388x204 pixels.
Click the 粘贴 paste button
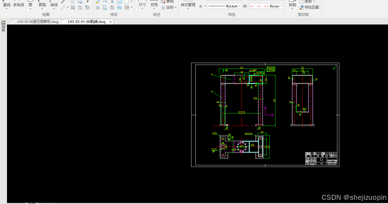(292, 5)
